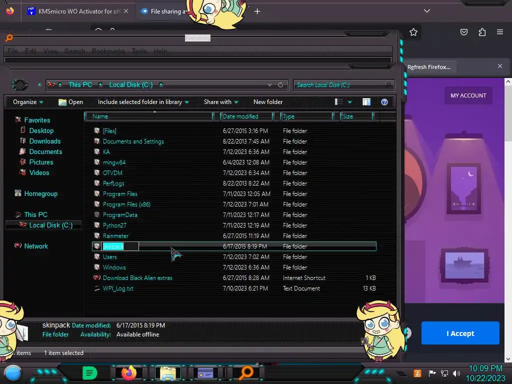The width and height of the screenshot is (512, 384).
Task: Click the Action Center flag icon in tray
Action: [x=432, y=373]
